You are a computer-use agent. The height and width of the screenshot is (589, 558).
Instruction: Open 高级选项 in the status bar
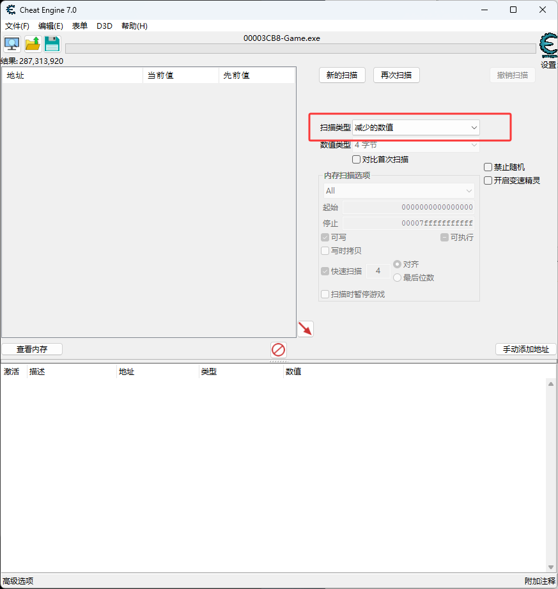pyautogui.click(x=18, y=581)
